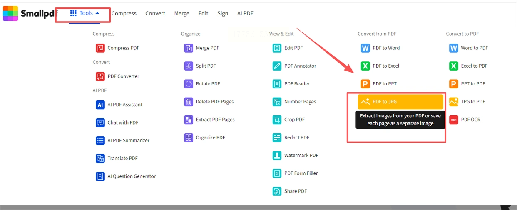Open the Merge tab in navbar
Screen dimensions: 517x210
point(182,13)
